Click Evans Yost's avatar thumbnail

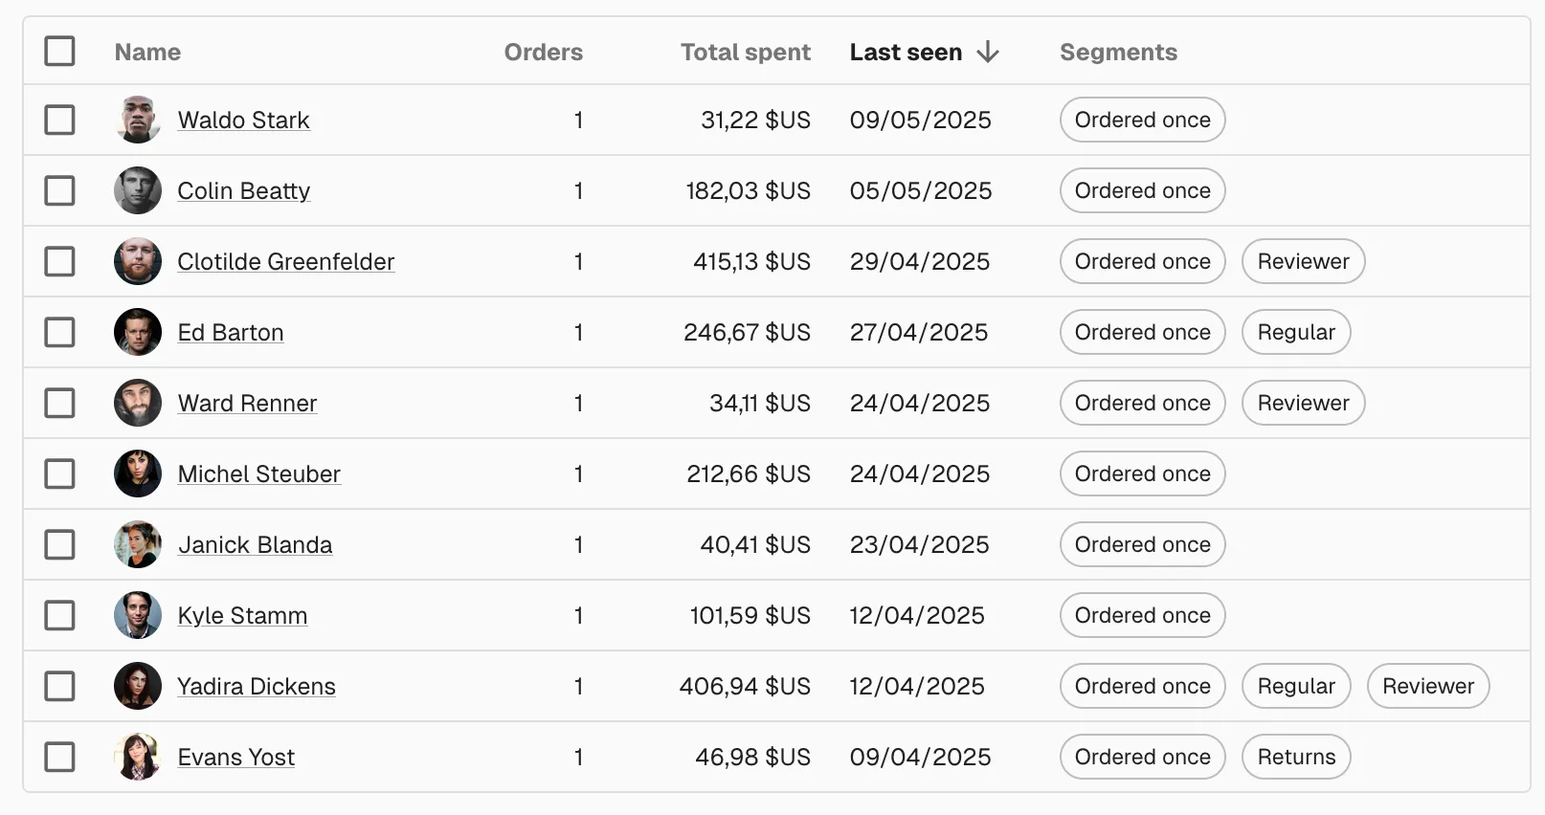click(137, 758)
